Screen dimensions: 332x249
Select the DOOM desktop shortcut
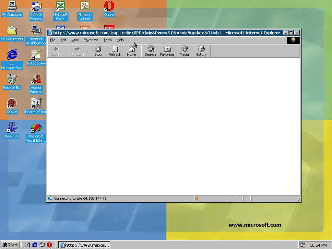point(12,106)
